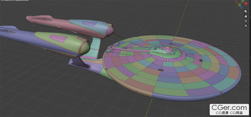
Task: Click the hollow blue negative-Z gizmo circle
Action: click(241, 7)
